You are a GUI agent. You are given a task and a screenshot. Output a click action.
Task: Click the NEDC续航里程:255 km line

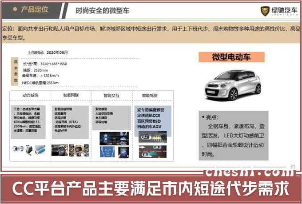[x=40, y=83]
